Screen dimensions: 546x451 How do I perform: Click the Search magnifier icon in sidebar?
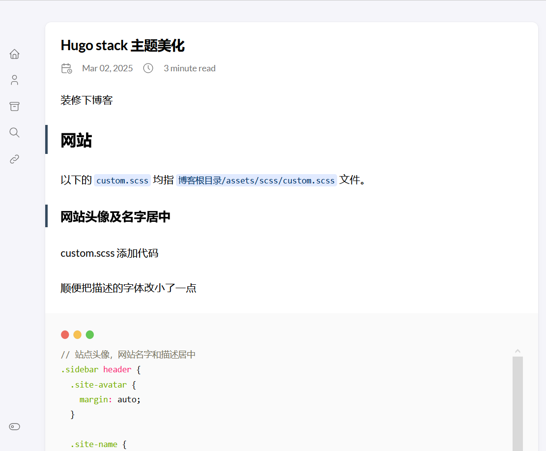pos(15,132)
